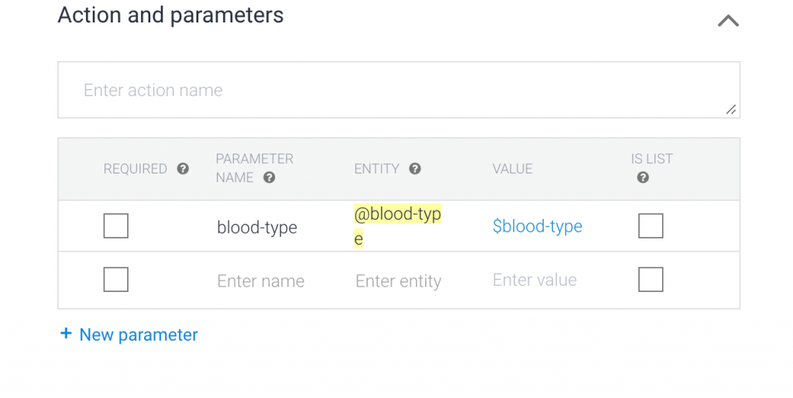Enable Is List in the empty row
The width and height of the screenshot is (793, 398).
[x=651, y=280]
